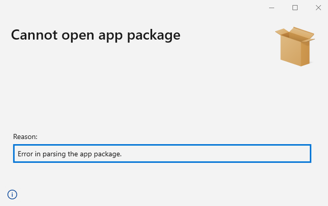Click the dash minimize button
328x206 pixels.
[272, 8]
